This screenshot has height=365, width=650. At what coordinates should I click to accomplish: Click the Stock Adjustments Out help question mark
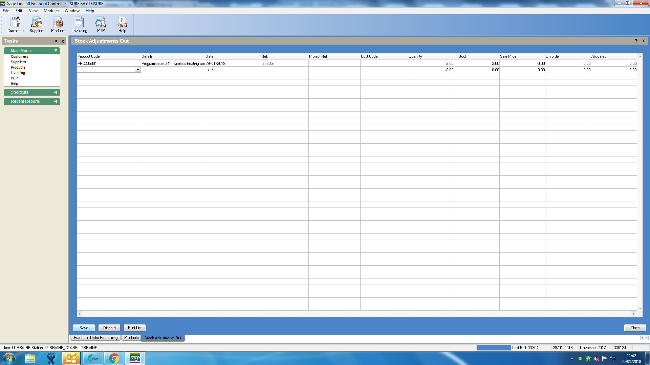tap(636, 41)
